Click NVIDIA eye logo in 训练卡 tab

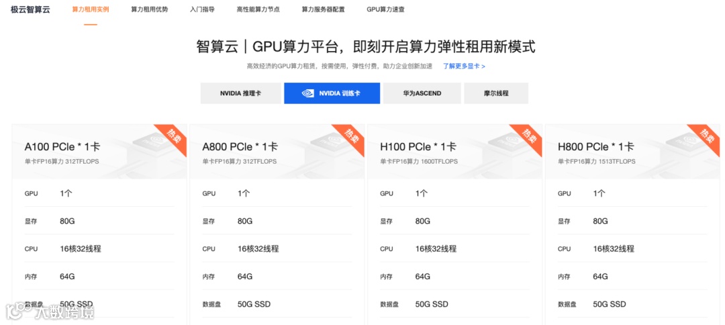pyautogui.click(x=308, y=93)
